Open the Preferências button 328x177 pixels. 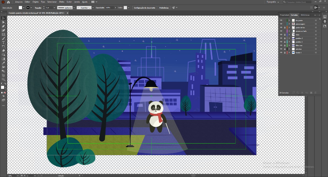[x=164, y=8]
